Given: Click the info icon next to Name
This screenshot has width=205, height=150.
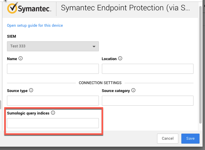Looking at the screenshot, I should point(21,58).
